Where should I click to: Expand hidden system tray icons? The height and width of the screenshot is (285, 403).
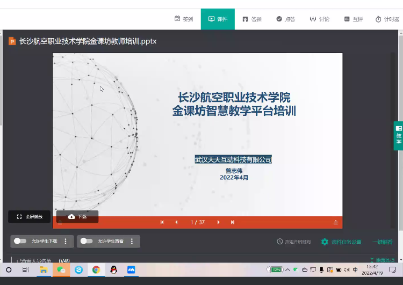coord(287,269)
